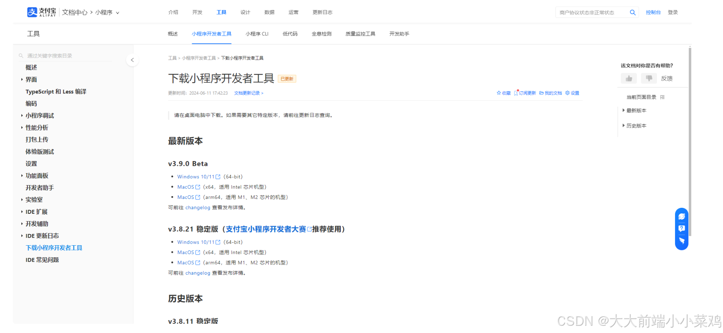Expand 历史版本 in page outline
The image size is (723, 333).
click(x=624, y=126)
